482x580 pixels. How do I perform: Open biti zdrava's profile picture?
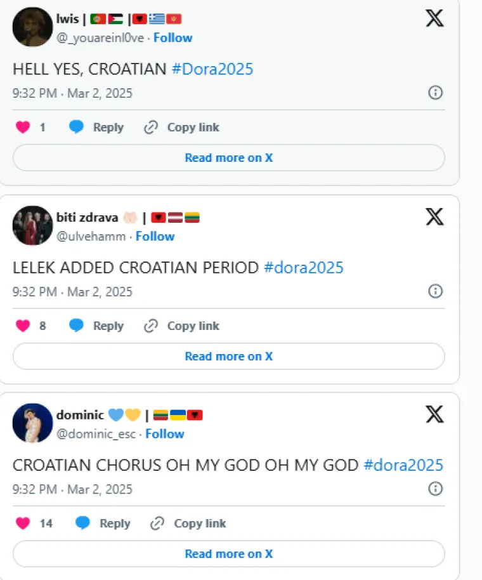point(32,225)
